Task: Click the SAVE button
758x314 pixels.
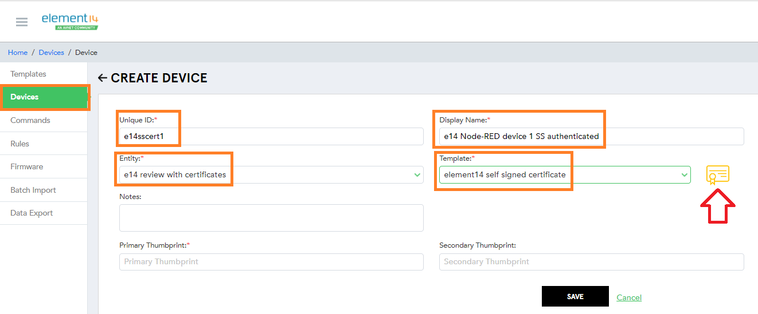Action: 575,296
